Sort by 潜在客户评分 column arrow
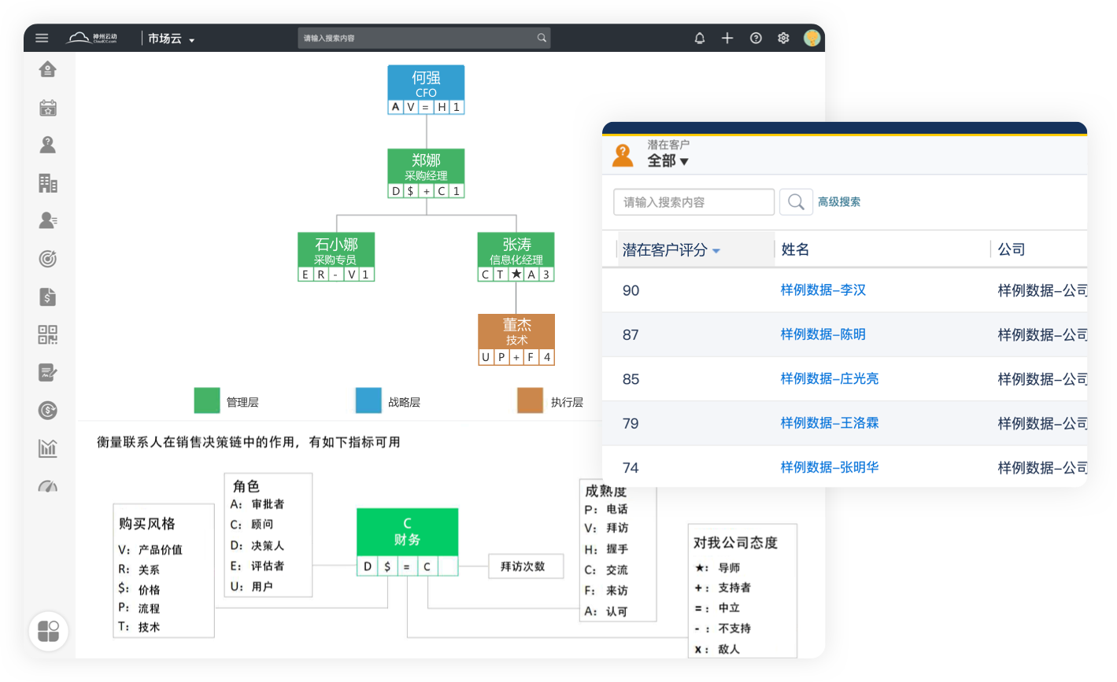 point(716,251)
